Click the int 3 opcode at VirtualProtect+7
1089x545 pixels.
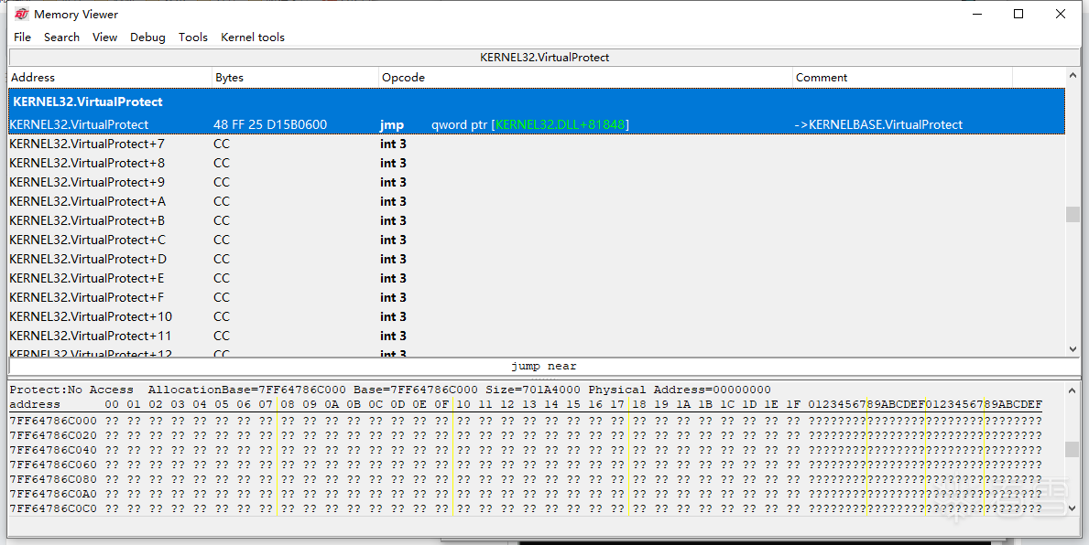pyautogui.click(x=393, y=144)
